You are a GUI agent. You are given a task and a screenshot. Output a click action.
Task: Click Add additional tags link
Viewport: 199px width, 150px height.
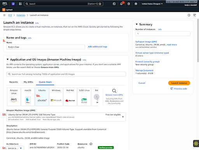98,47
